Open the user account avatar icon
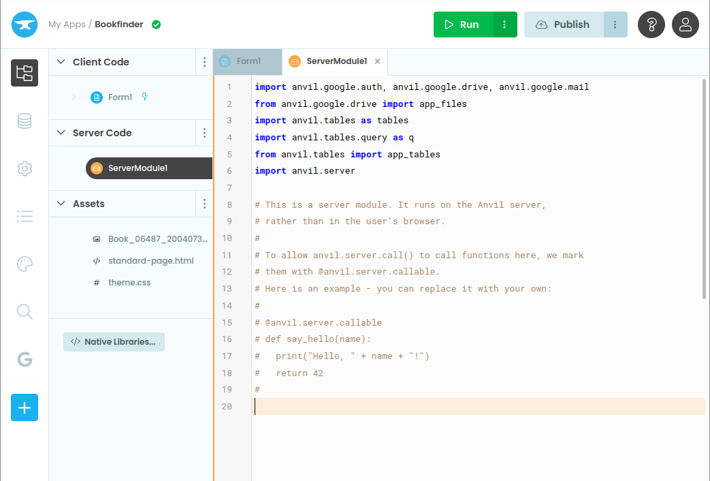Image resolution: width=710 pixels, height=481 pixels. click(685, 25)
